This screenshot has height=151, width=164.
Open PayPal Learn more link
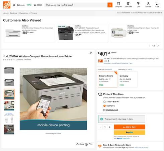(126, 139)
